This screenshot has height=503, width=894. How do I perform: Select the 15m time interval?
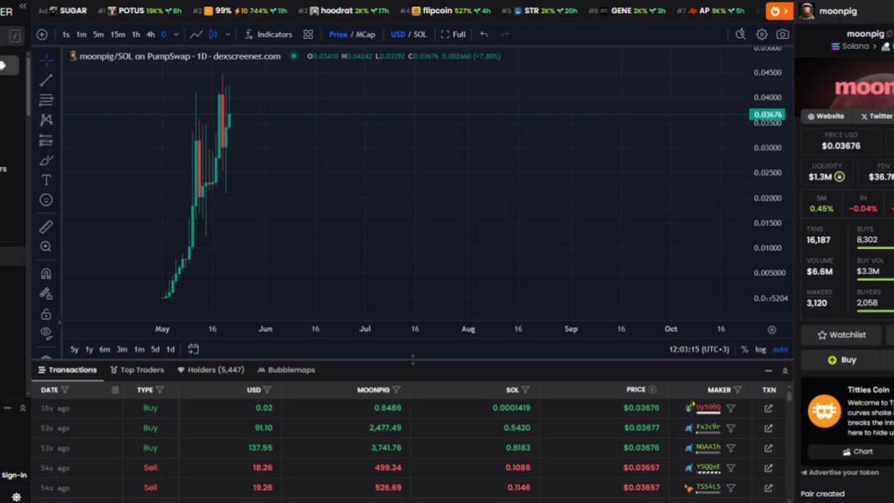click(118, 35)
